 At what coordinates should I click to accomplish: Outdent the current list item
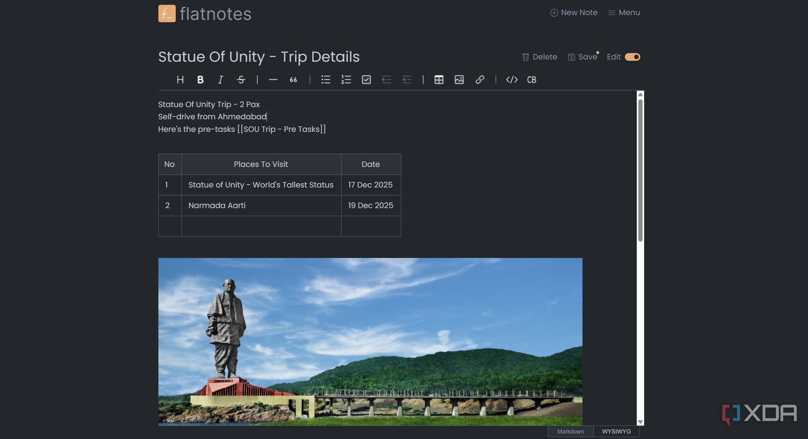tap(407, 80)
